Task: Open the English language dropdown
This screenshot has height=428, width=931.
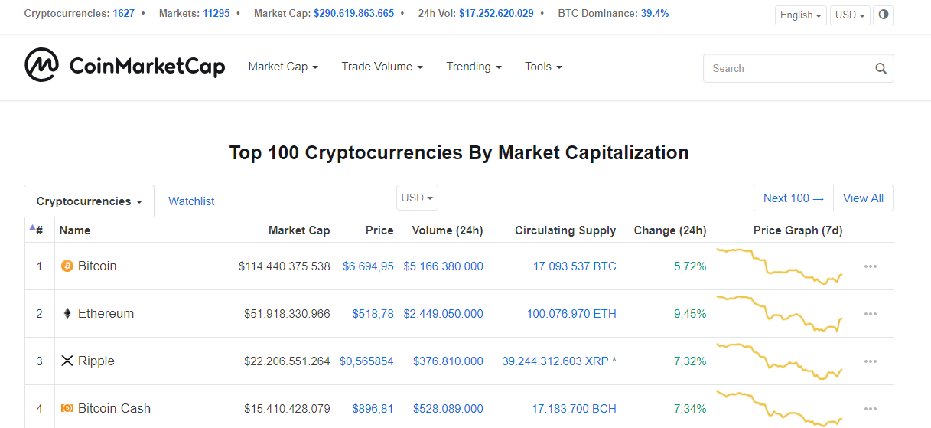Action: coord(800,15)
